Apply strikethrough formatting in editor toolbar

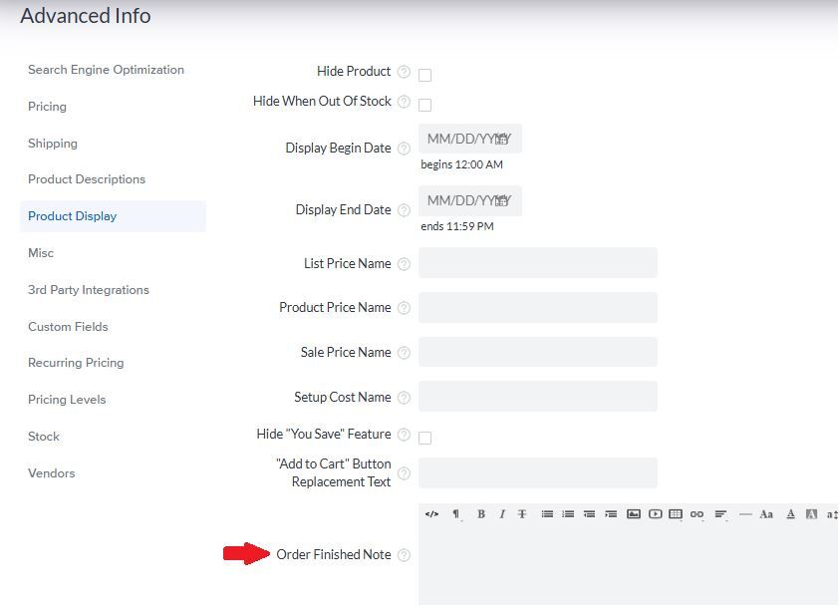[521, 514]
